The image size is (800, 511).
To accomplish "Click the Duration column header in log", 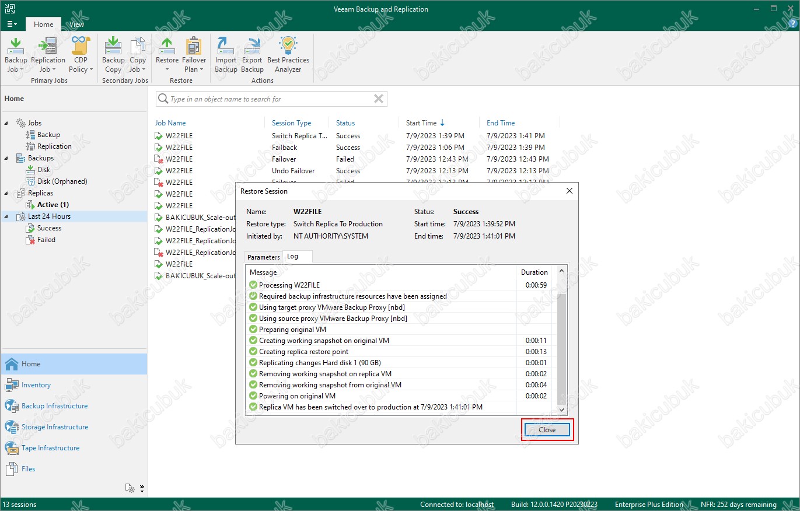I will tap(535, 272).
